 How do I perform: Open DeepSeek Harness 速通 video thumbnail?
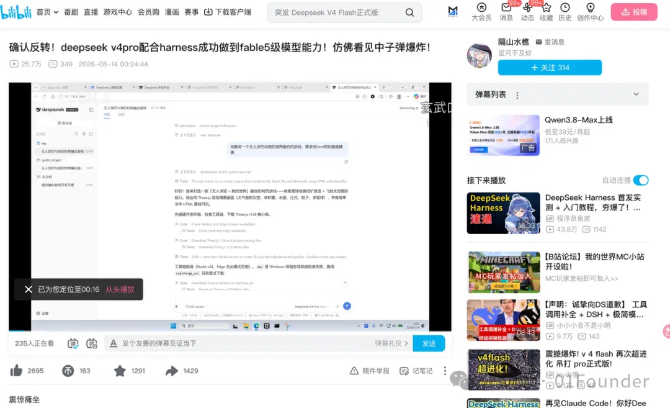point(504,213)
